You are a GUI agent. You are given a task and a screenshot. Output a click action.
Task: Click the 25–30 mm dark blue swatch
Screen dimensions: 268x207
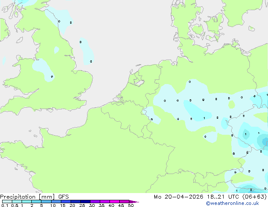[x=85, y=202]
